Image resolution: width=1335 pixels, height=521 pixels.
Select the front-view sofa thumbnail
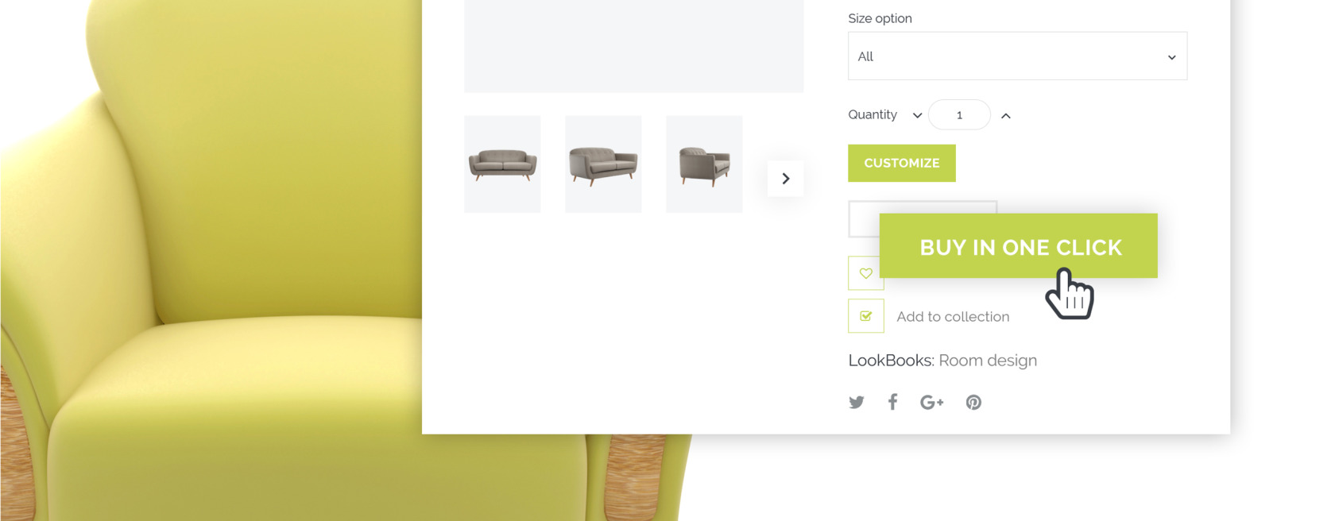[x=502, y=164]
